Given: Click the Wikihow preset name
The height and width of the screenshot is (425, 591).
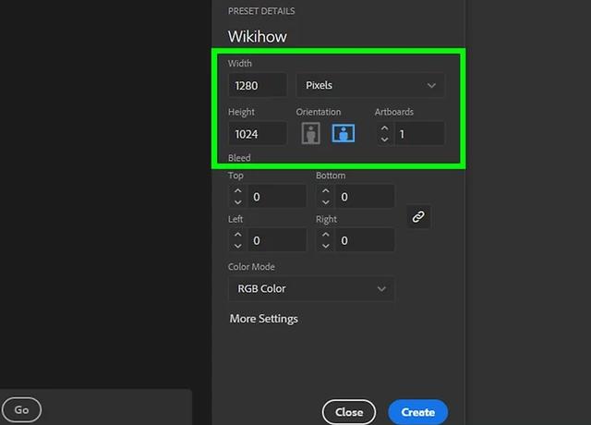Looking at the screenshot, I should [258, 37].
